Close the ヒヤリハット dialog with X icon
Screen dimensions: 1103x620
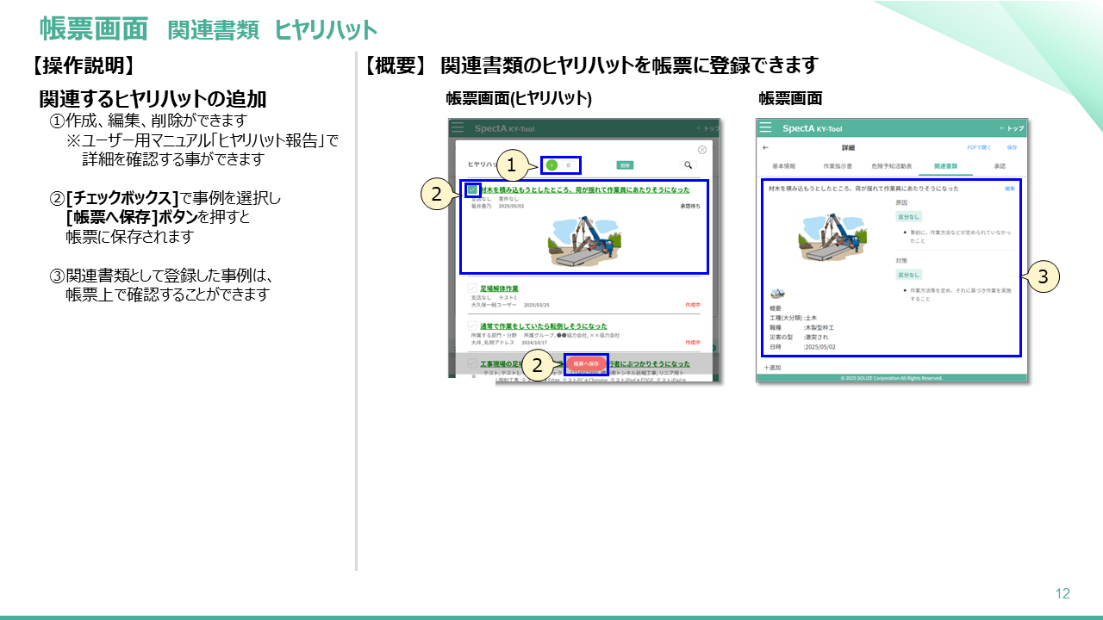tap(702, 150)
